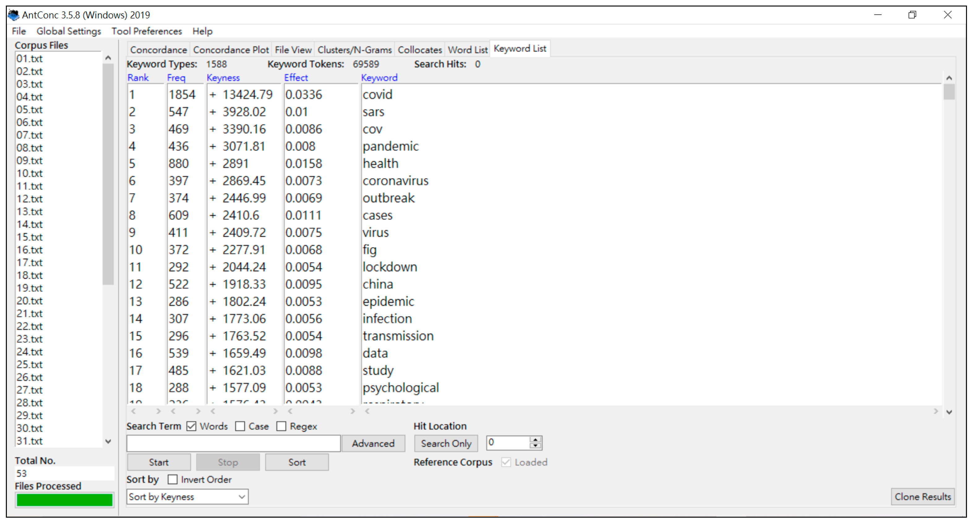This screenshot has height=526, width=975.
Task: Click the results list vertical scrollbar thumb
Action: click(x=949, y=92)
